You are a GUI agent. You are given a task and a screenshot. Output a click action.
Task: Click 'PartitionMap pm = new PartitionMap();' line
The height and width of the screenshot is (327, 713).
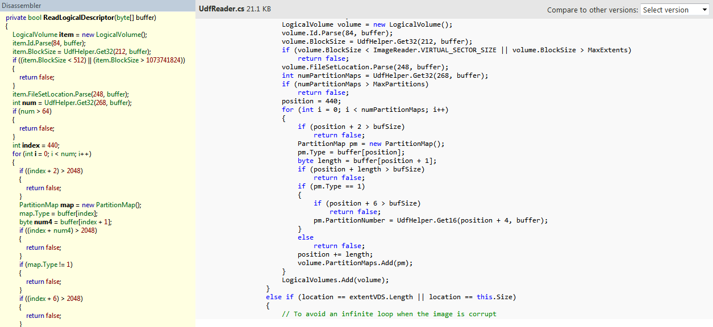(371, 144)
